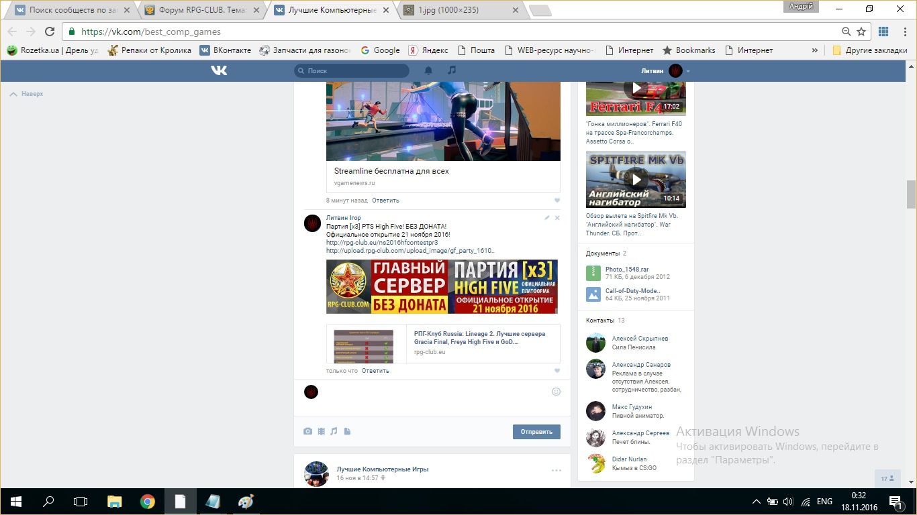Open Didar Nurlan contact profile
Viewport: 917px width, 515px height.
(629, 459)
